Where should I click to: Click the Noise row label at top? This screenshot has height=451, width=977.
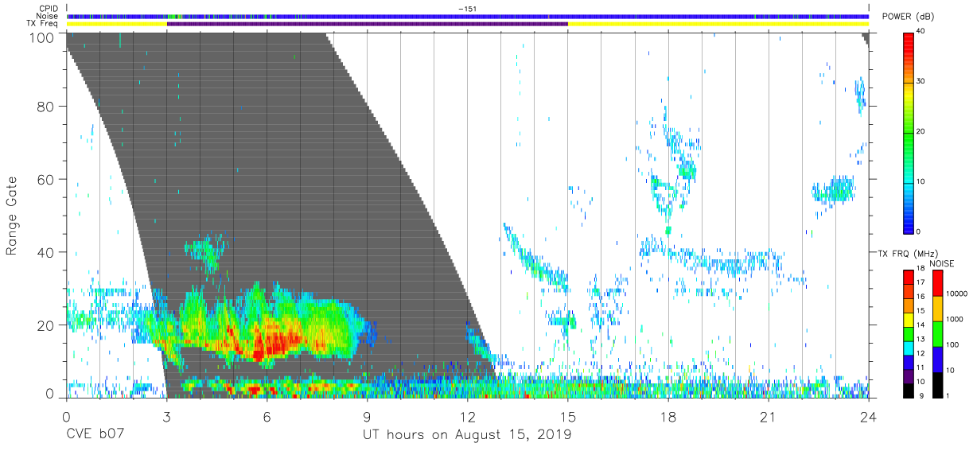pyautogui.click(x=48, y=16)
